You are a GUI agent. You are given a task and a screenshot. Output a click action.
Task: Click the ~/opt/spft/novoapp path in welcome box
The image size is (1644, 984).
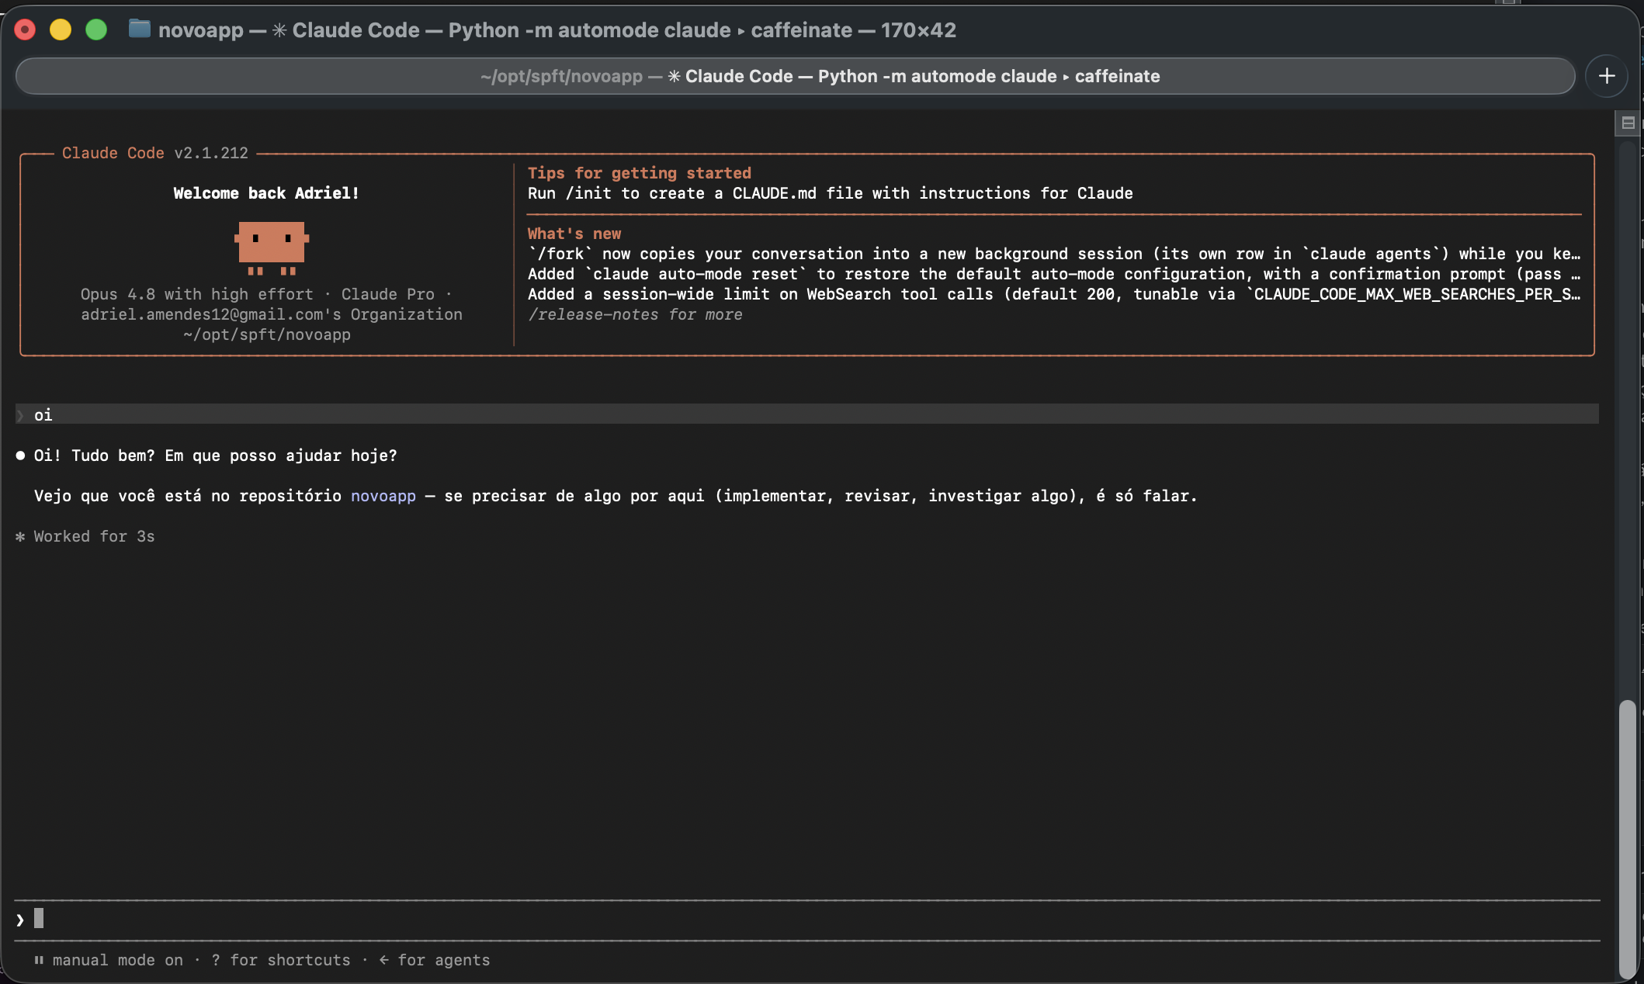pyautogui.click(x=267, y=334)
